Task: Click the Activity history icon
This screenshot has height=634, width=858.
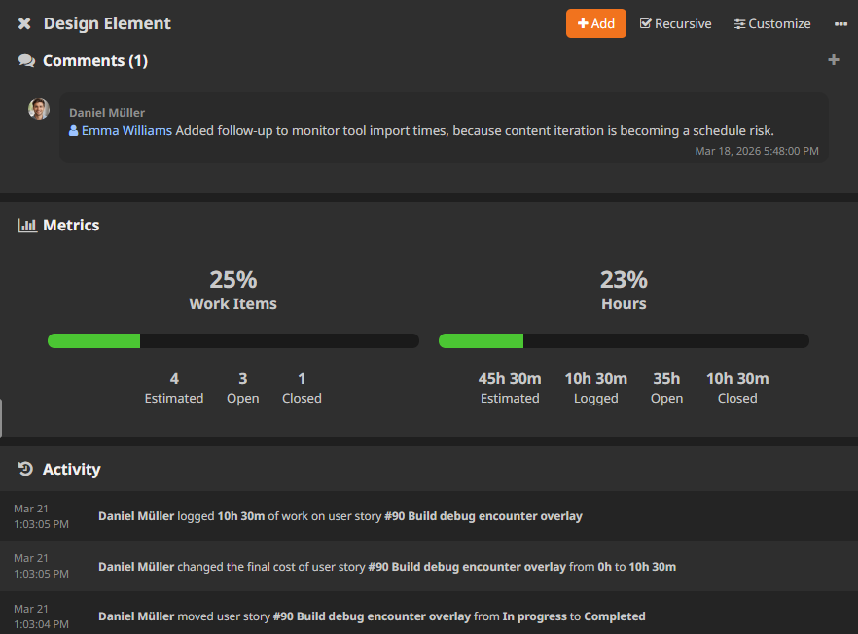Action: 26,470
